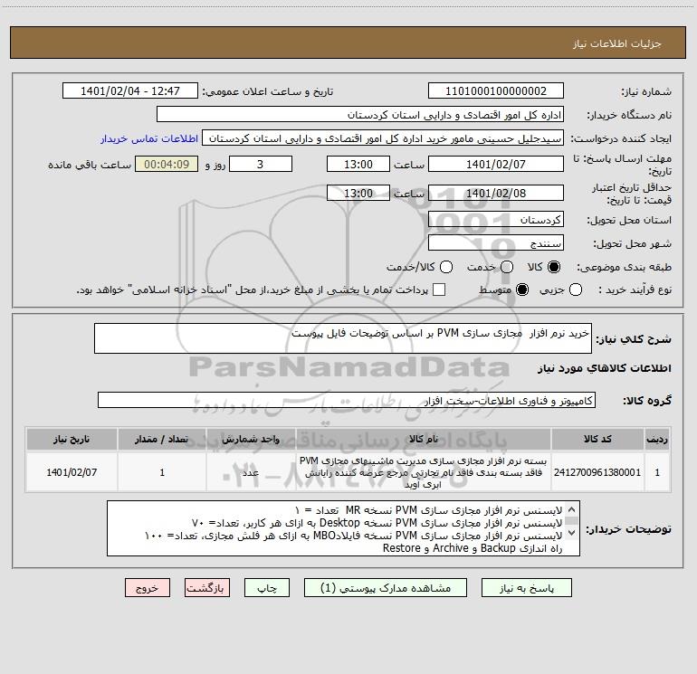Open مشاهده مدارک پیوستی (1) button
The image size is (697, 674).
(386, 588)
